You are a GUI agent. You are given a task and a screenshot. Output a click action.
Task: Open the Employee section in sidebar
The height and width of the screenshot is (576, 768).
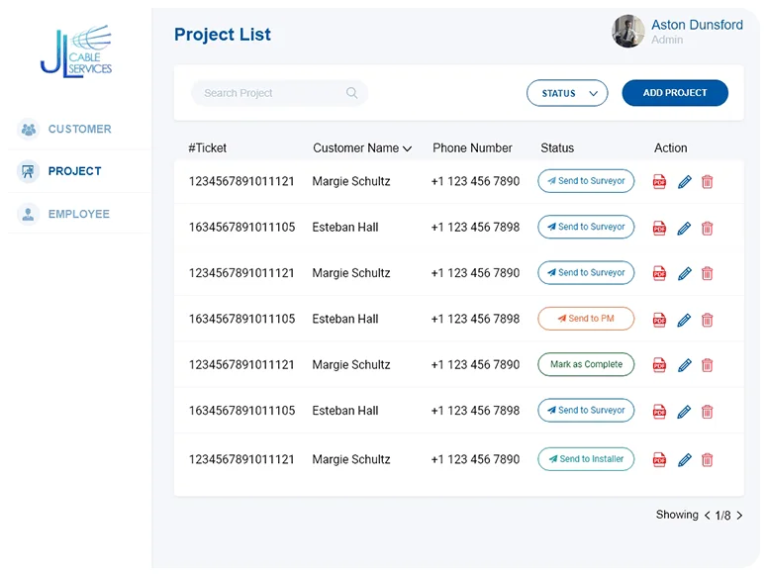[78, 214]
